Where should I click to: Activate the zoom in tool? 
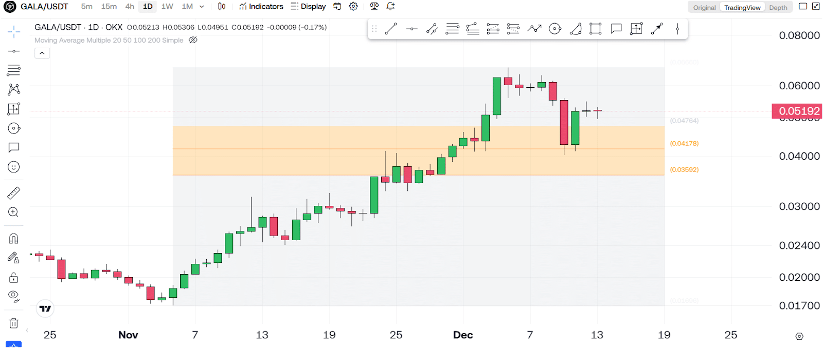point(14,212)
